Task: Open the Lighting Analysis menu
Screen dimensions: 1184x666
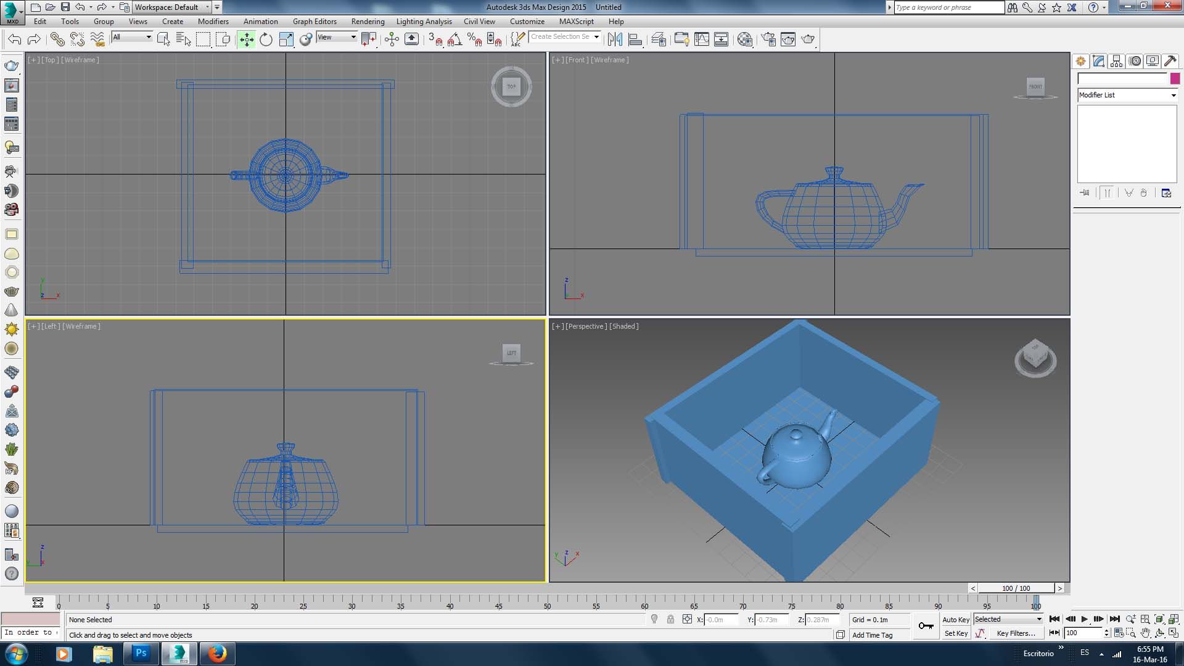Action: 424,21
